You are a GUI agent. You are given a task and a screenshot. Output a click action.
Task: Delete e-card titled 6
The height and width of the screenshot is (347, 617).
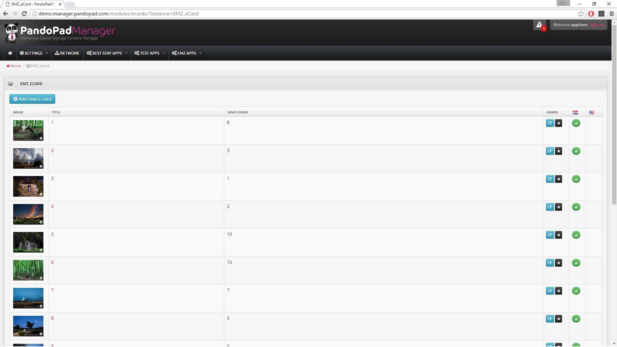coord(558,263)
